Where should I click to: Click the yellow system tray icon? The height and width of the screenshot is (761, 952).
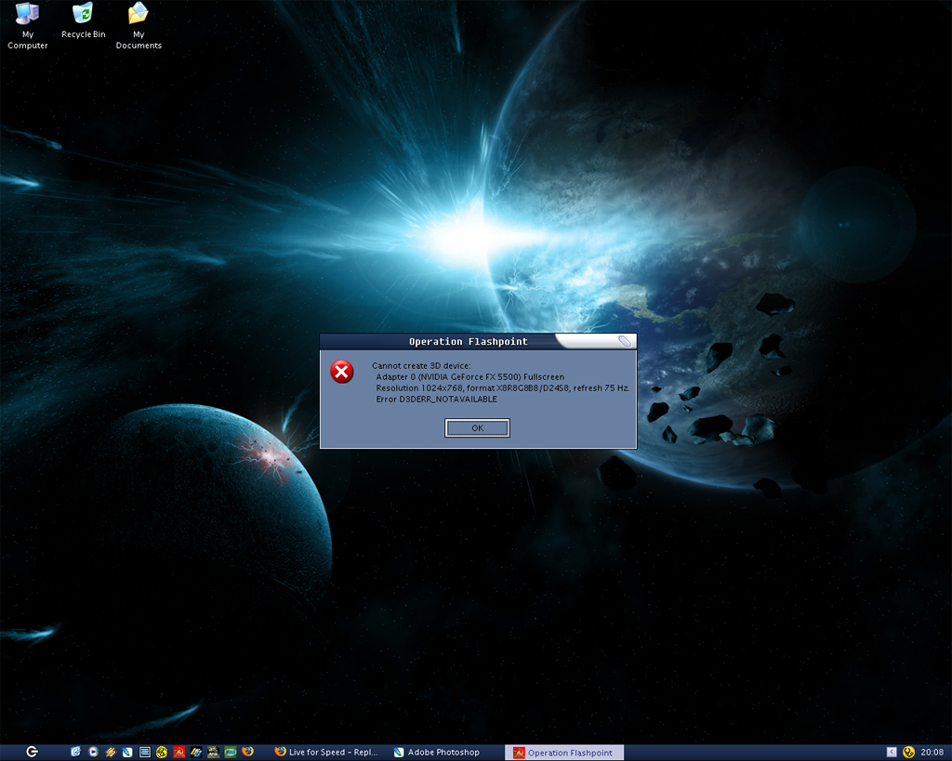[908, 753]
